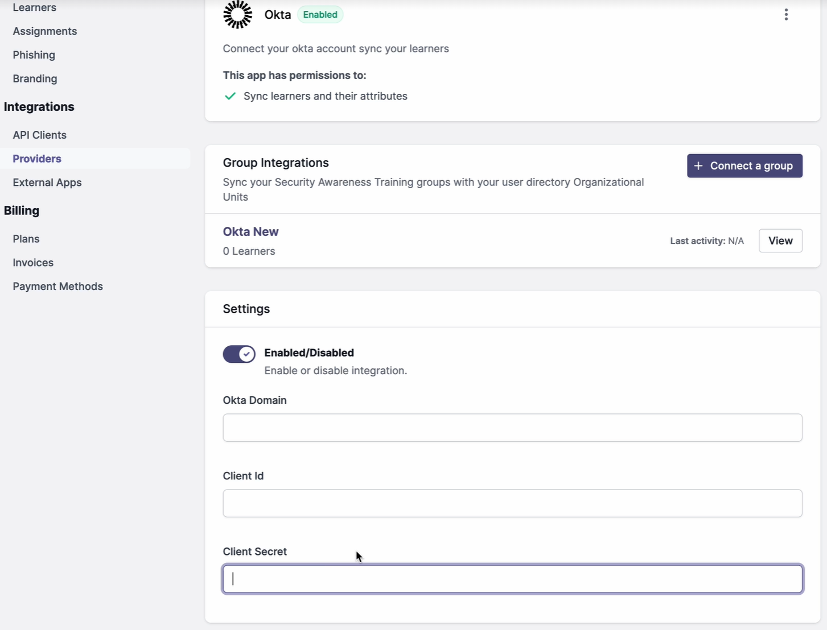
Task: Open Assignments in the sidebar
Action: 45,31
